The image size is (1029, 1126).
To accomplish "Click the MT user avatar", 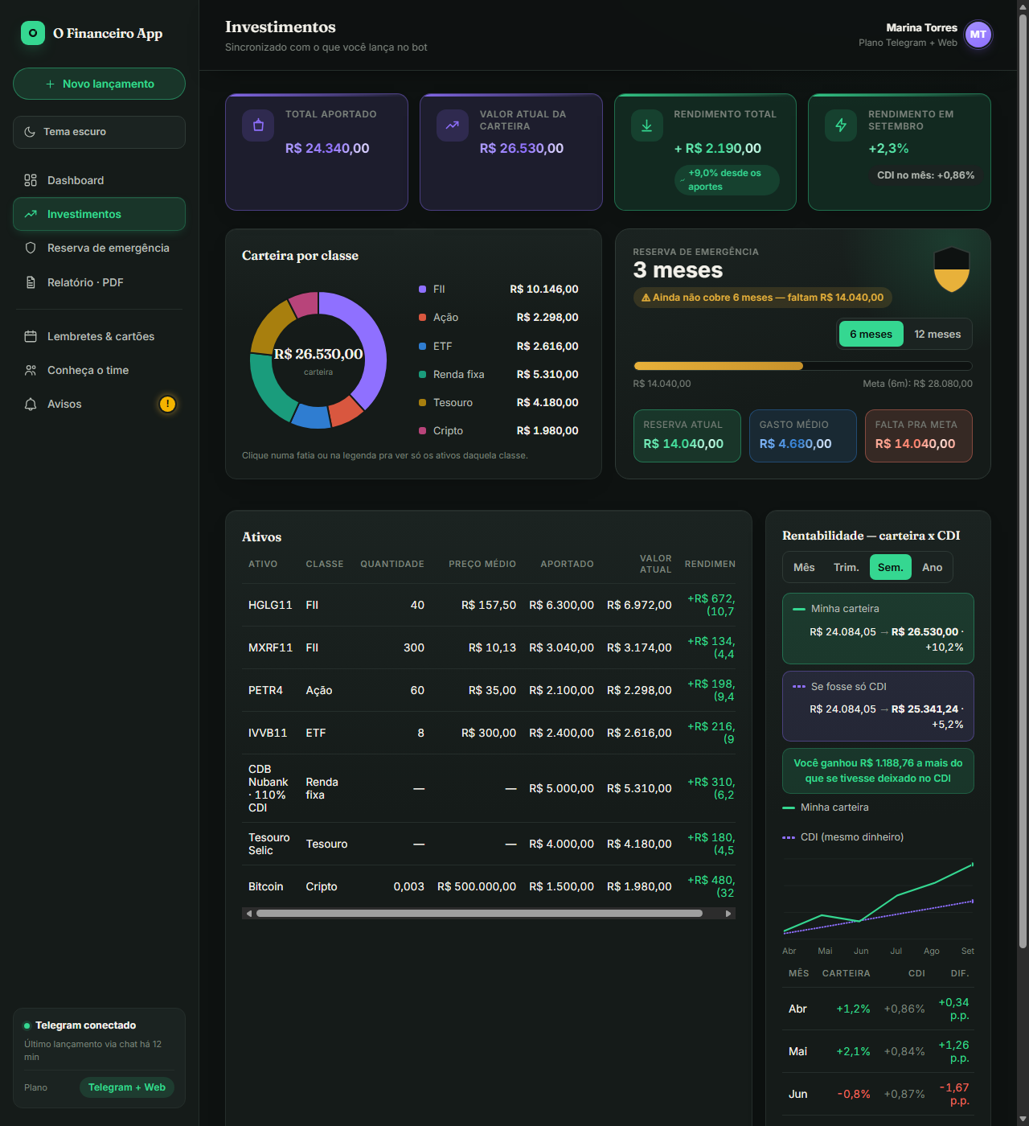I will [978, 35].
